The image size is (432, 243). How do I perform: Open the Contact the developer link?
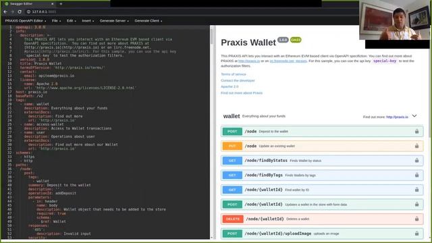[238, 80]
